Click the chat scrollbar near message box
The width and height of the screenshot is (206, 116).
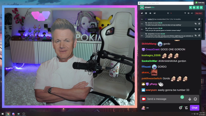tap(200, 92)
